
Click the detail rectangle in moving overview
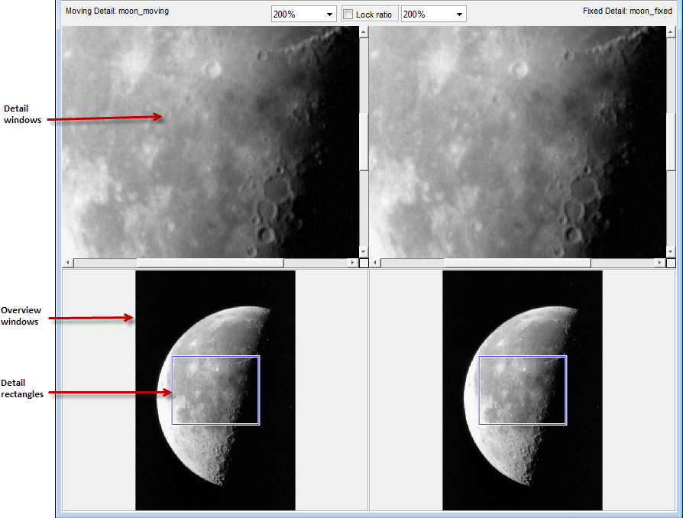pos(215,390)
